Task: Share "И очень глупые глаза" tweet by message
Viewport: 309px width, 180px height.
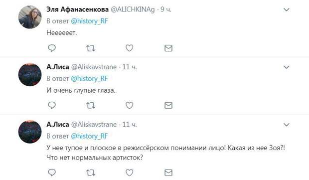Action: [168, 106]
